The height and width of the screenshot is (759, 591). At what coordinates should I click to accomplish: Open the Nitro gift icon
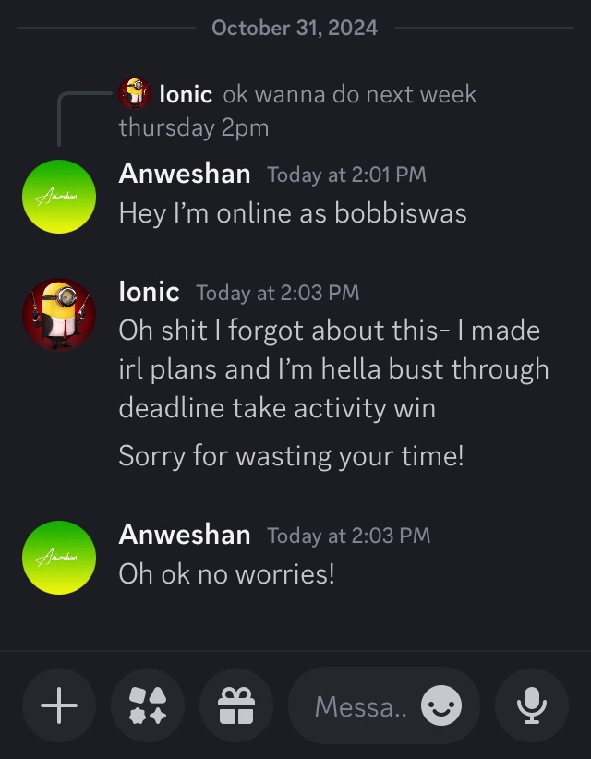[x=235, y=706]
